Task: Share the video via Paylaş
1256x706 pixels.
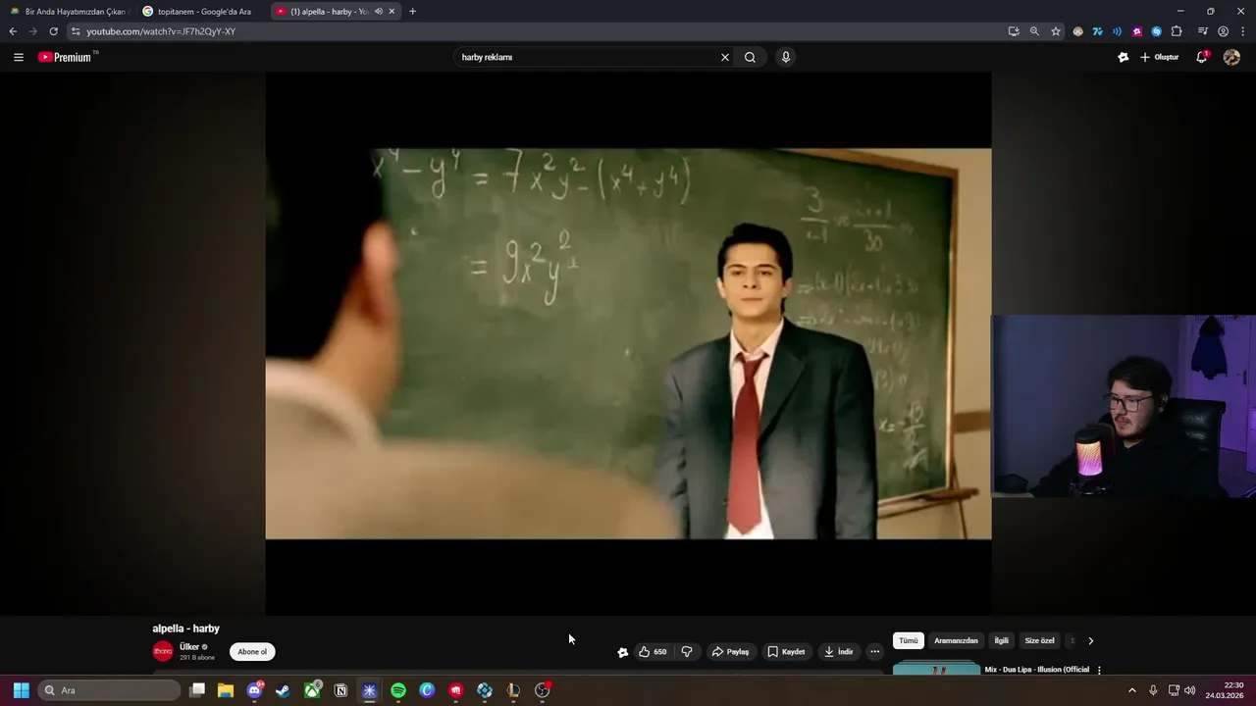Action: (x=730, y=652)
